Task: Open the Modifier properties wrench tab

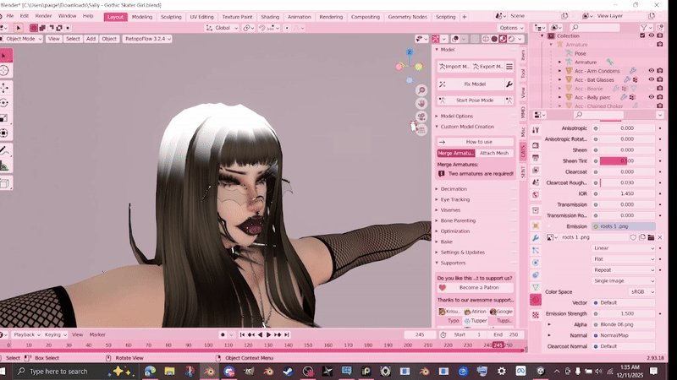Action: click(536, 238)
